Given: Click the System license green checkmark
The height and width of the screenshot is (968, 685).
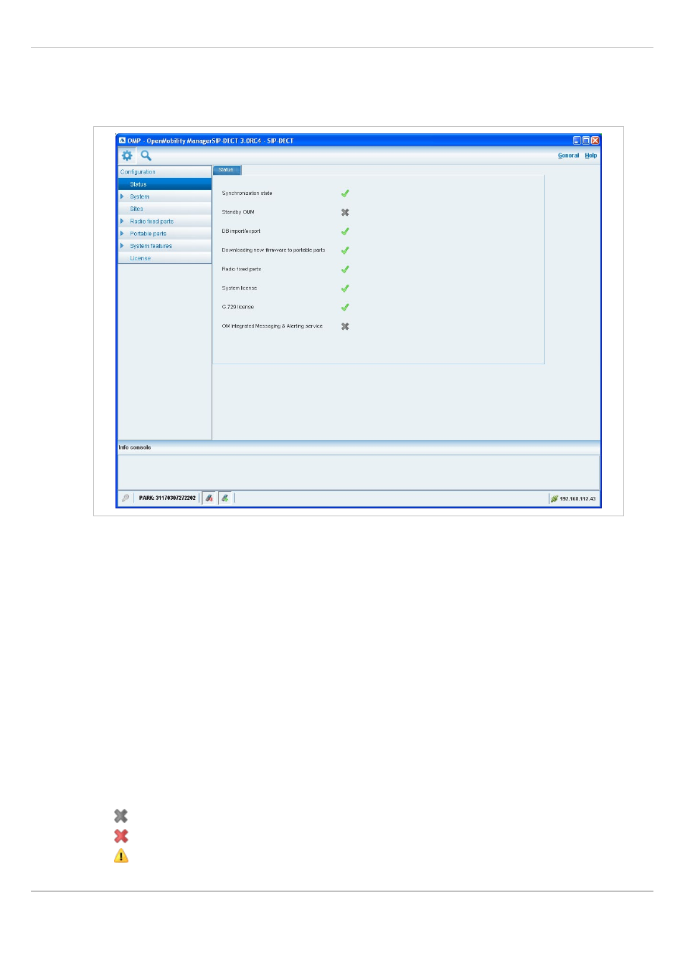Looking at the screenshot, I should point(345,288).
